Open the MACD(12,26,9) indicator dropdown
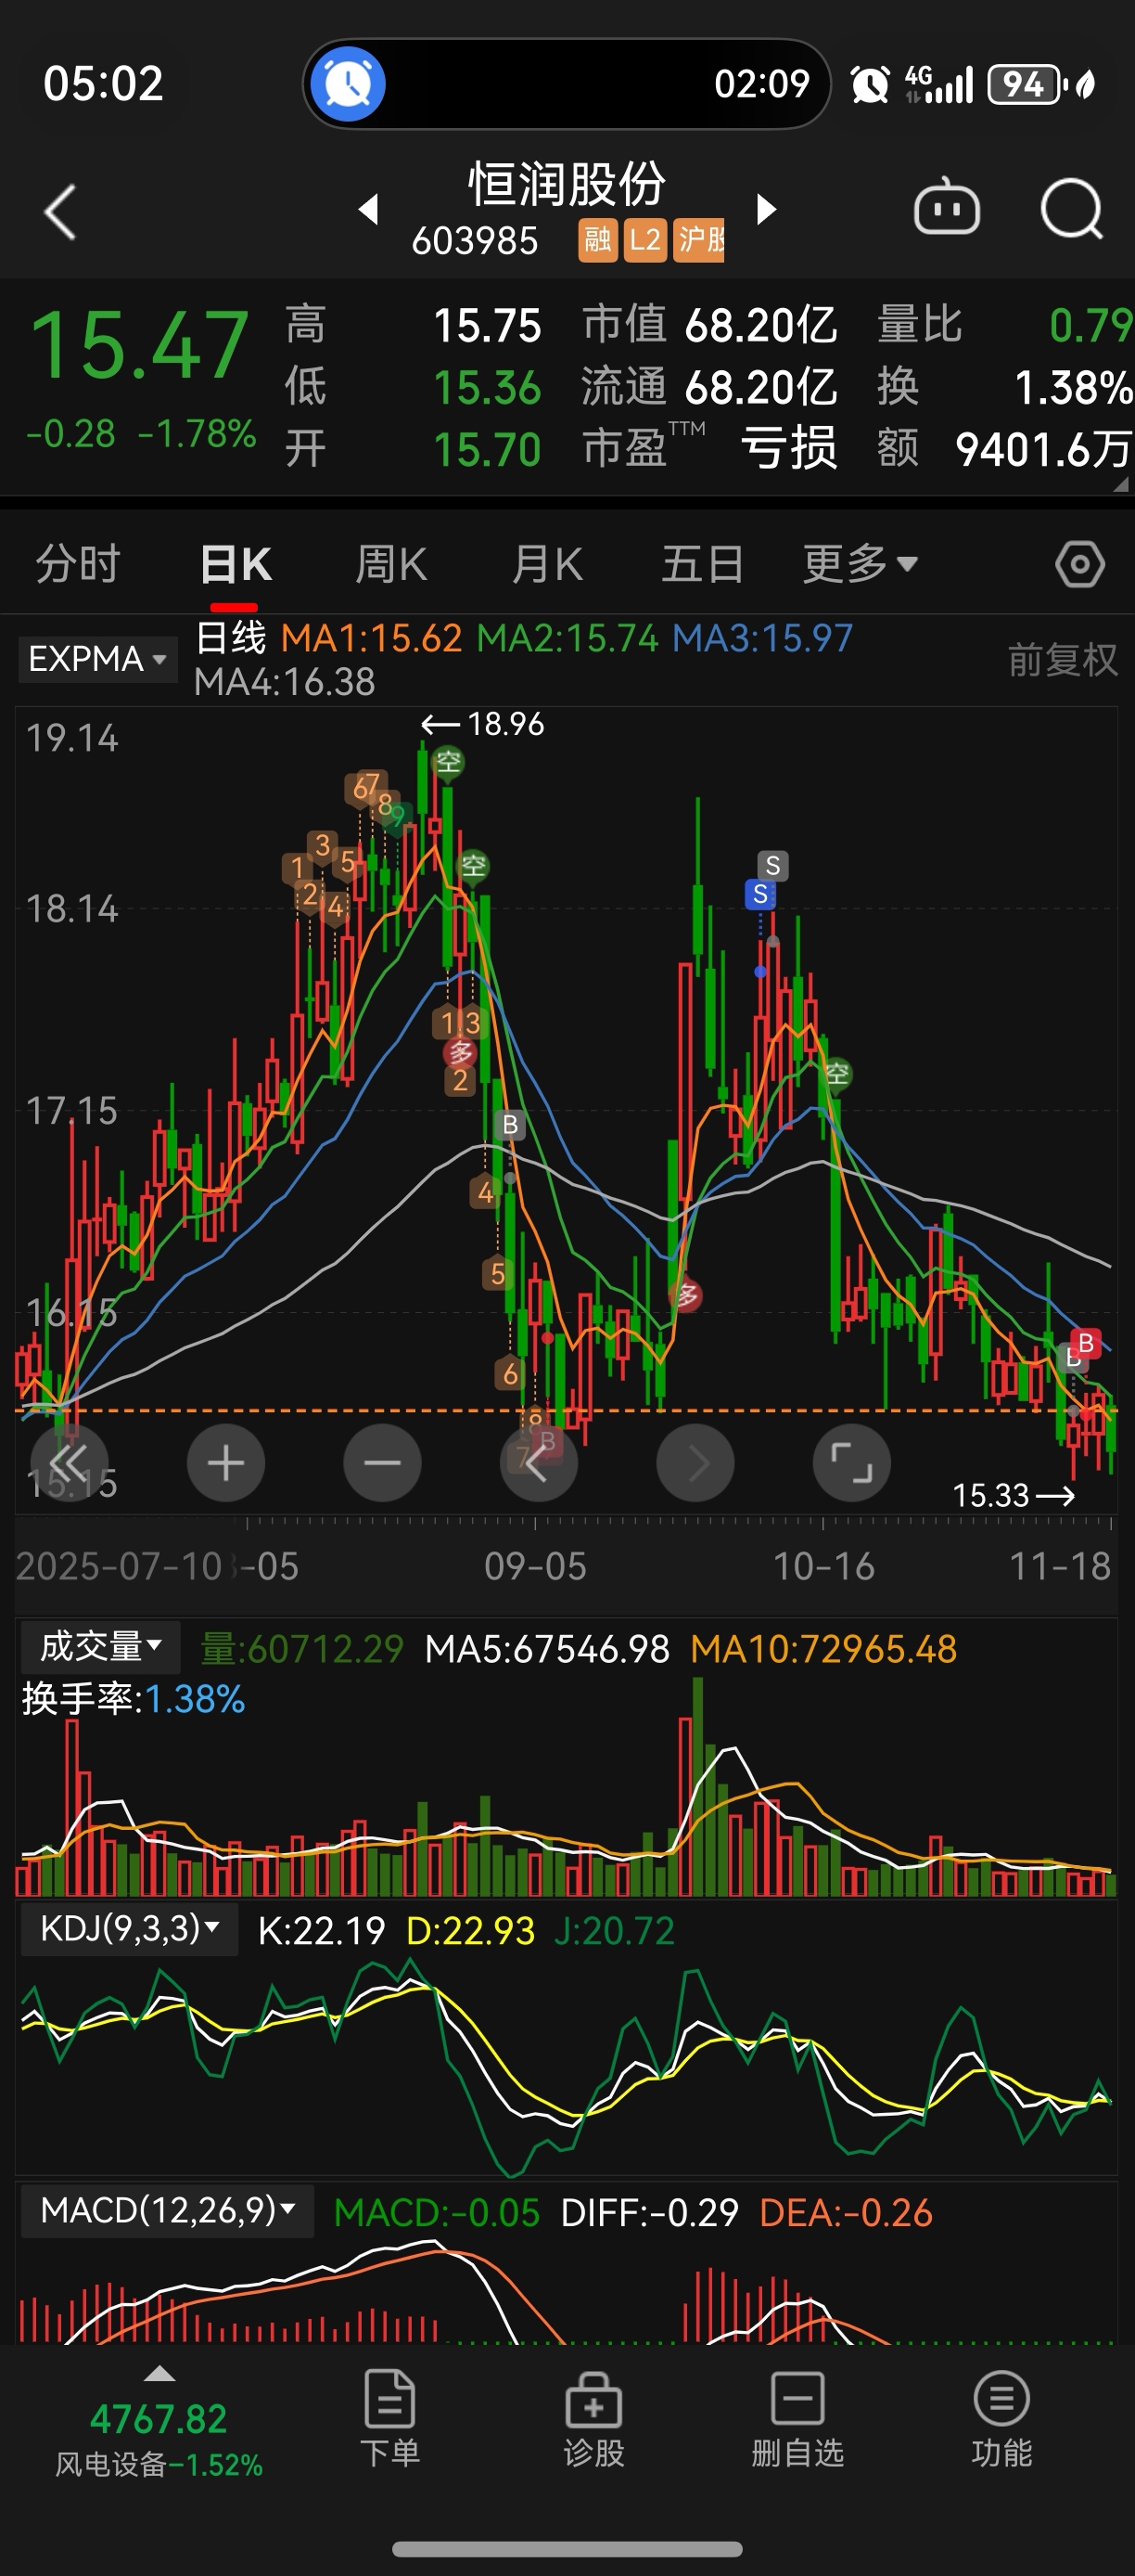The image size is (1135, 2576). point(167,2210)
